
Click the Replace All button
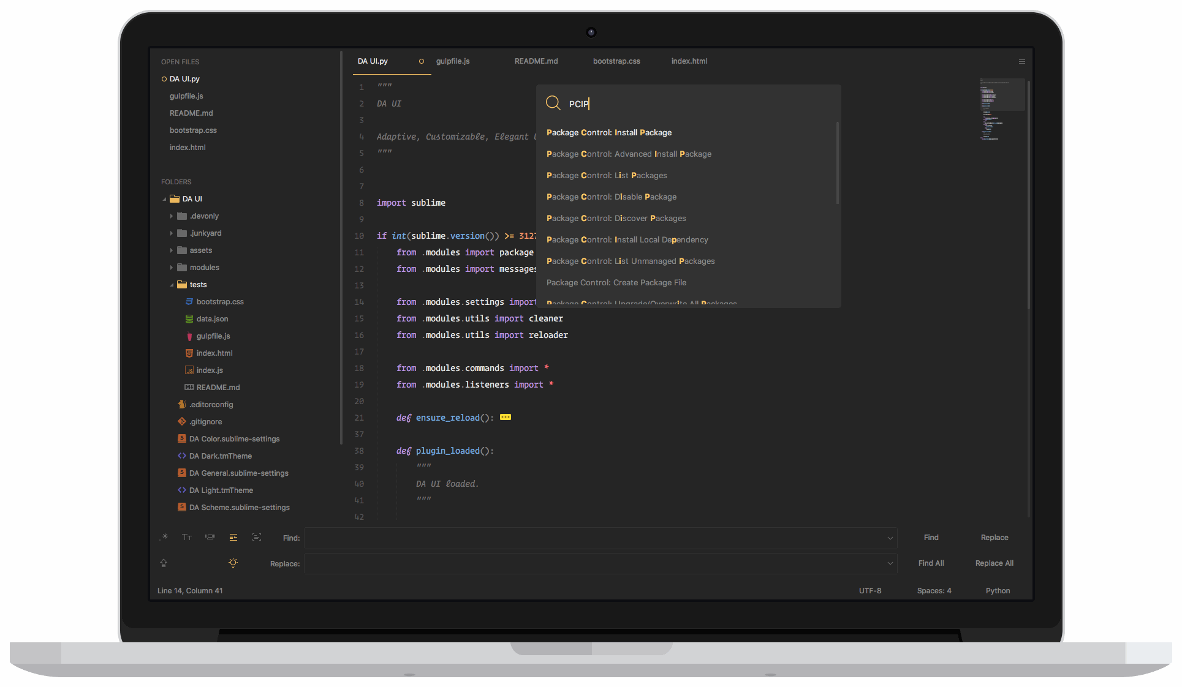click(x=994, y=563)
